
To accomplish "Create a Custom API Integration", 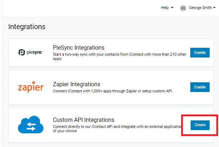I will pyautogui.click(x=200, y=125).
